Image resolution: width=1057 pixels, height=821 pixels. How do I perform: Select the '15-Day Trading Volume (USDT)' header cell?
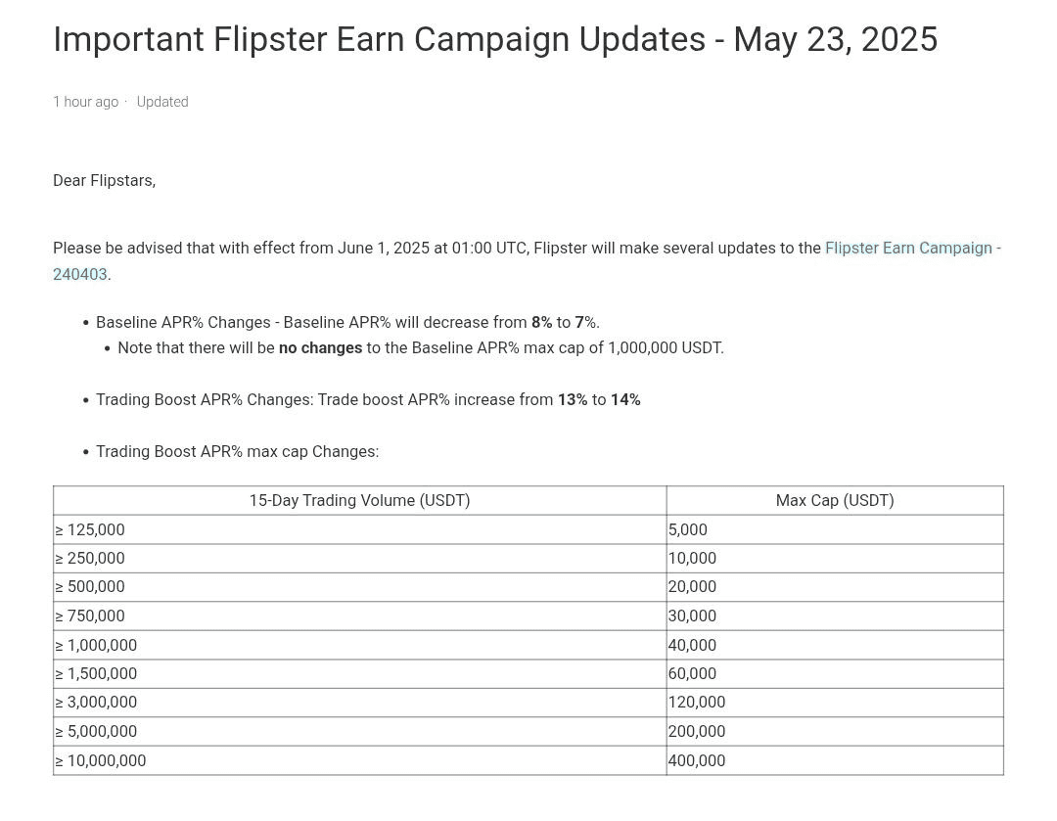[360, 501]
